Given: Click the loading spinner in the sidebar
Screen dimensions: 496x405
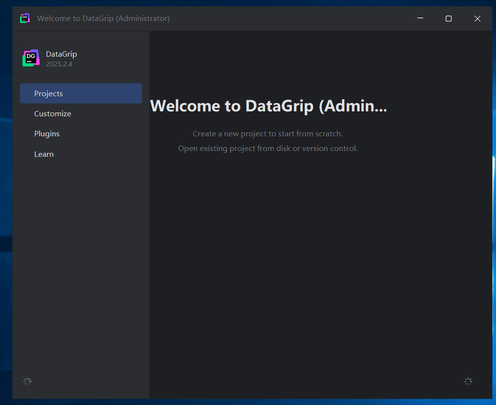Looking at the screenshot, I should pos(27,382).
